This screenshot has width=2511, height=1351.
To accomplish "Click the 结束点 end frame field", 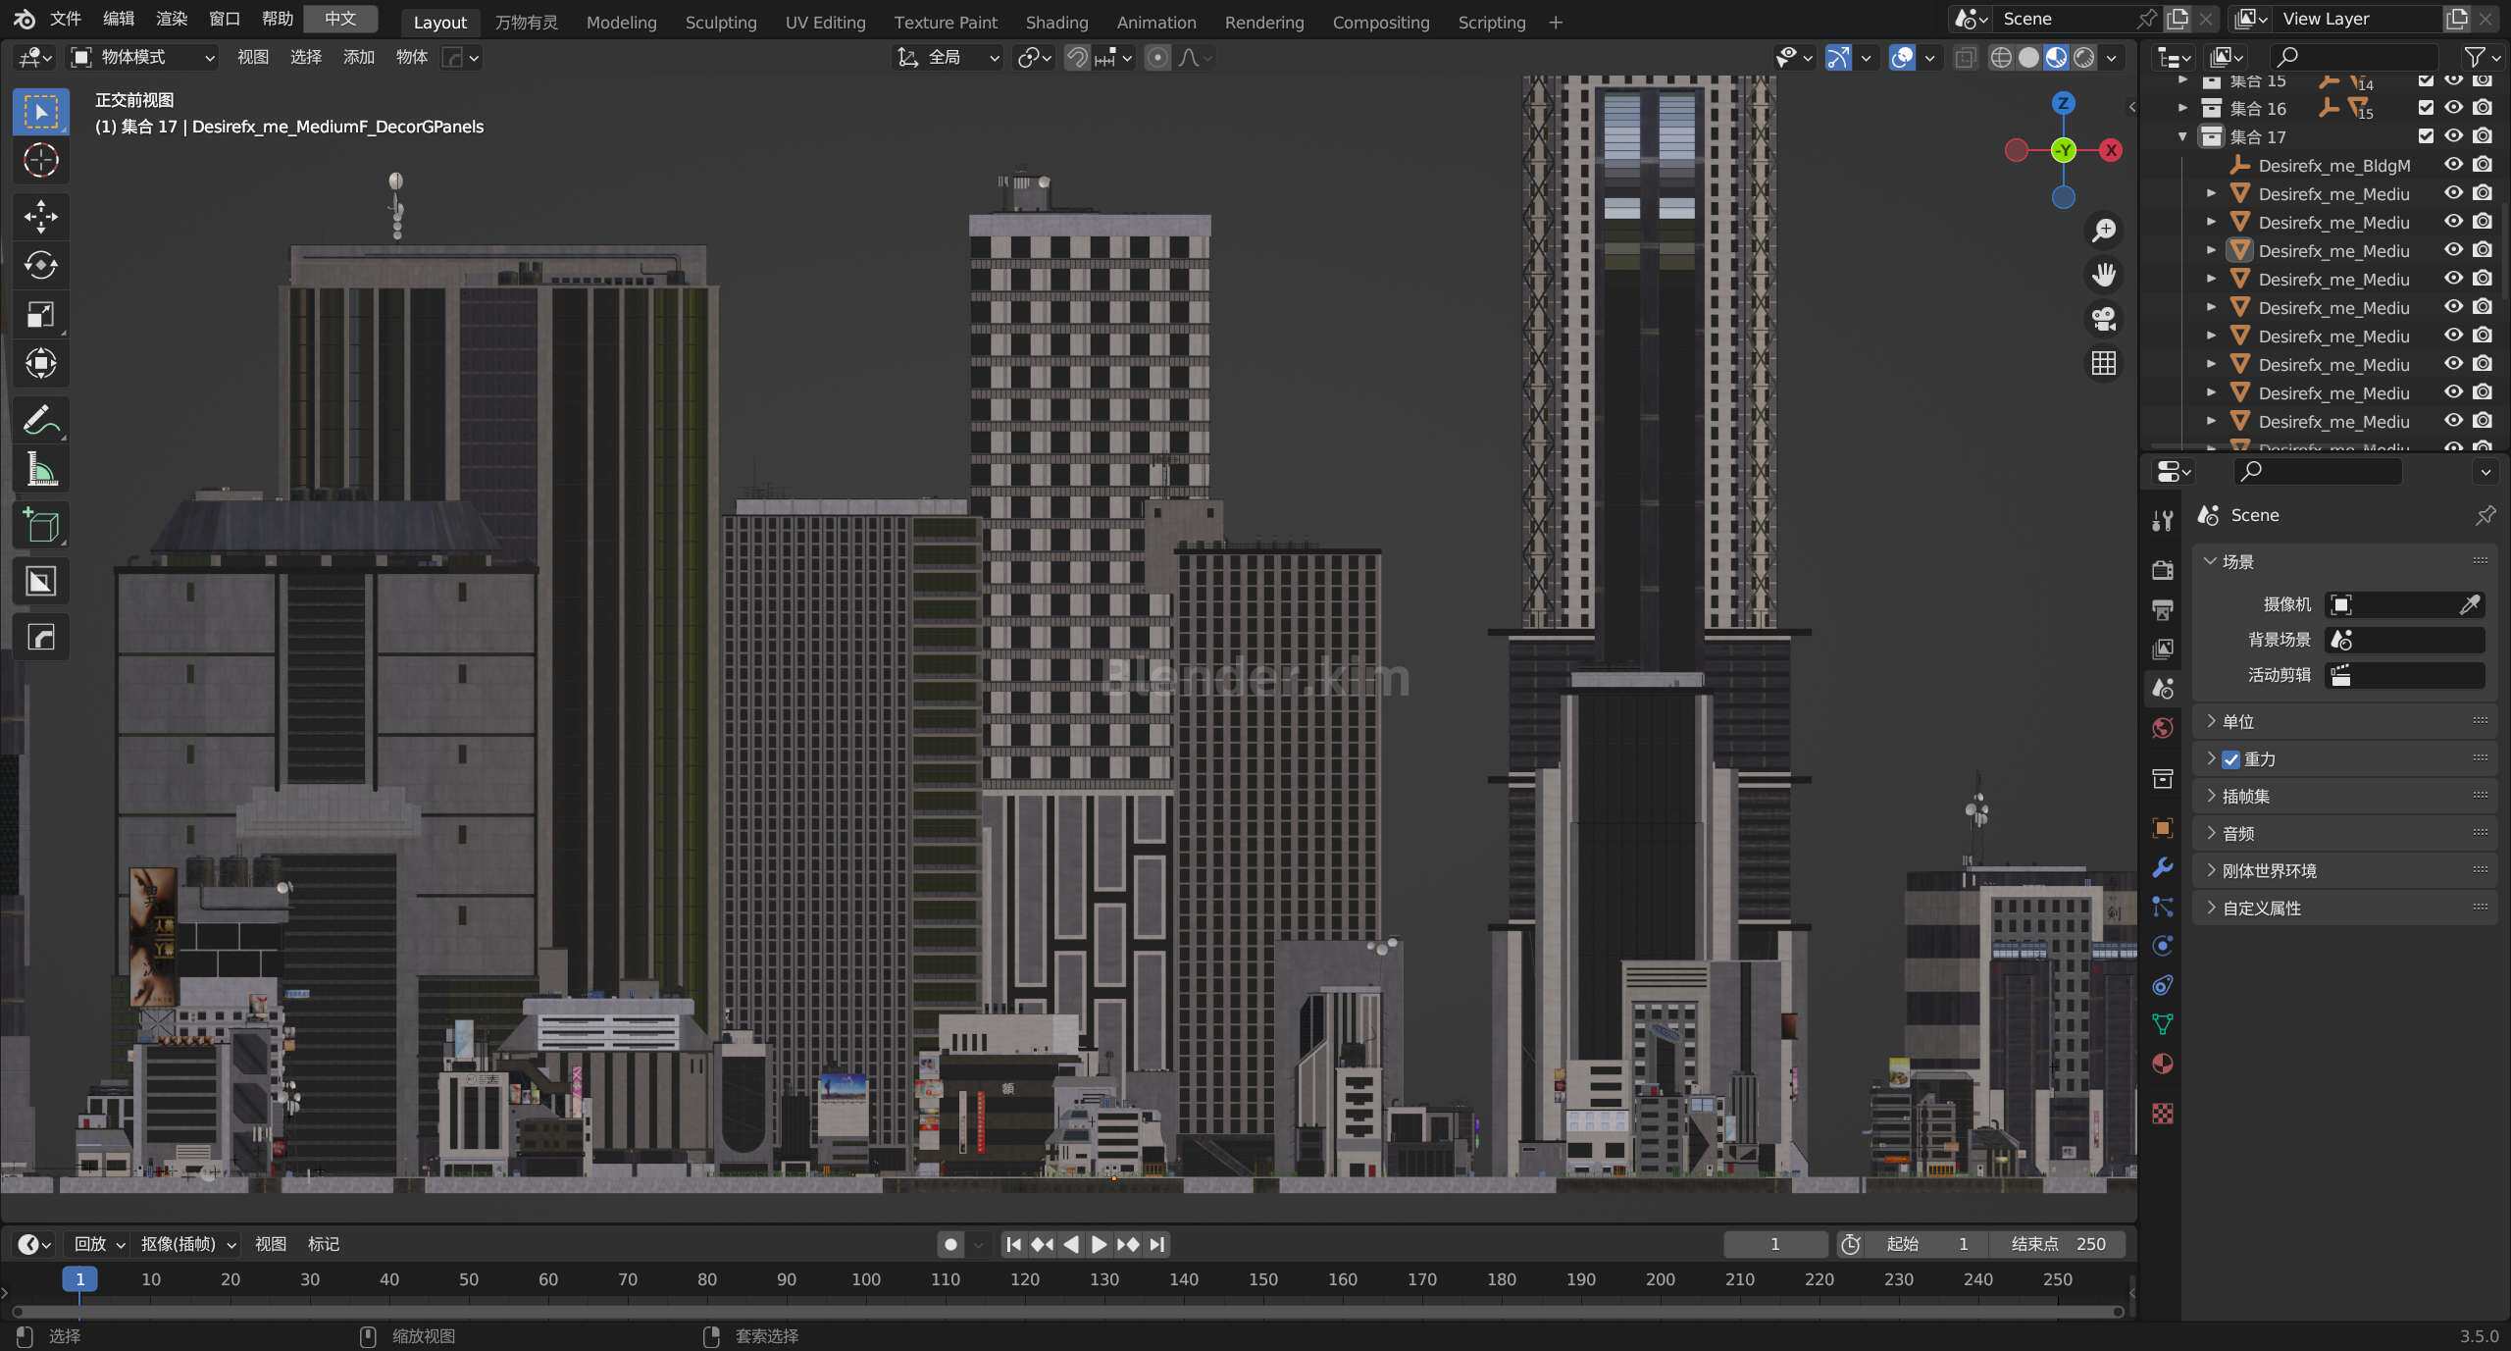I will coord(2058,1244).
